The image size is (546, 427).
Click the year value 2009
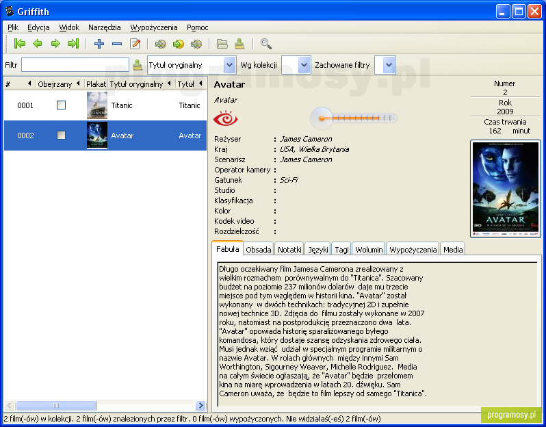505,112
